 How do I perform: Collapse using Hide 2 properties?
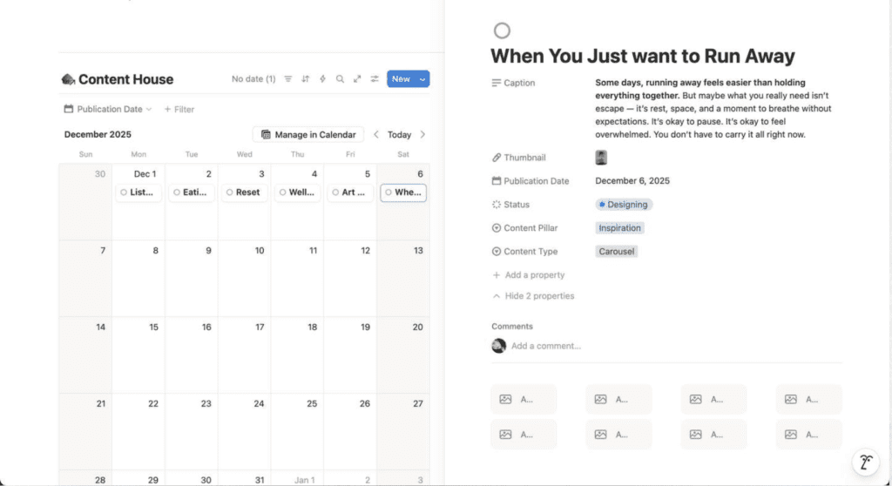click(533, 296)
